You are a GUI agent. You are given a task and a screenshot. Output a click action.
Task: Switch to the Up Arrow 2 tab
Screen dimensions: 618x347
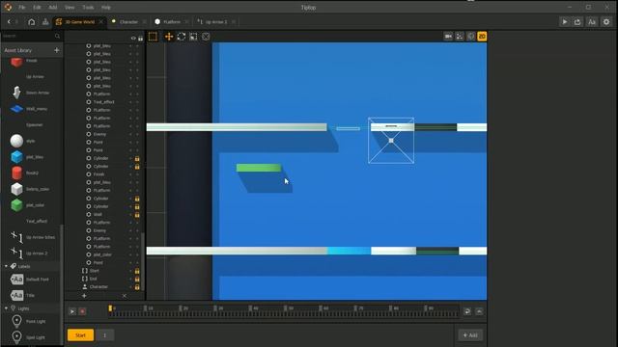216,22
